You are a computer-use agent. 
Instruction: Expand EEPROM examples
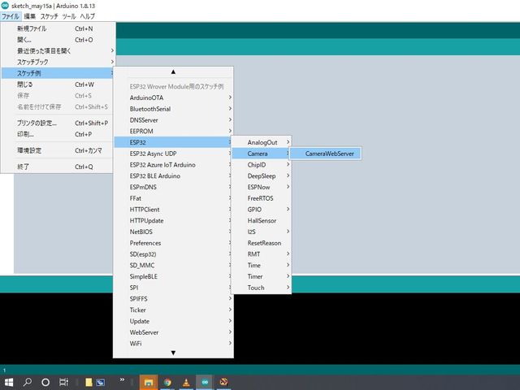tap(173, 132)
